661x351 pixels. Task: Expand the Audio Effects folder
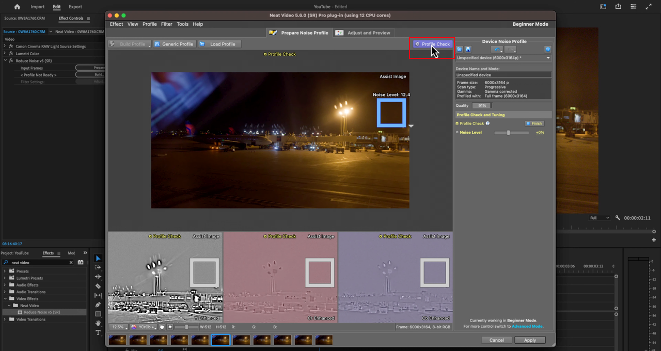(x=5, y=285)
